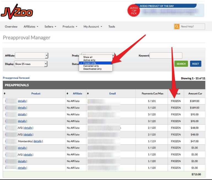The image size is (212, 180).
Task: Click the Preapproval Manager heading
Action: click(x=27, y=37)
